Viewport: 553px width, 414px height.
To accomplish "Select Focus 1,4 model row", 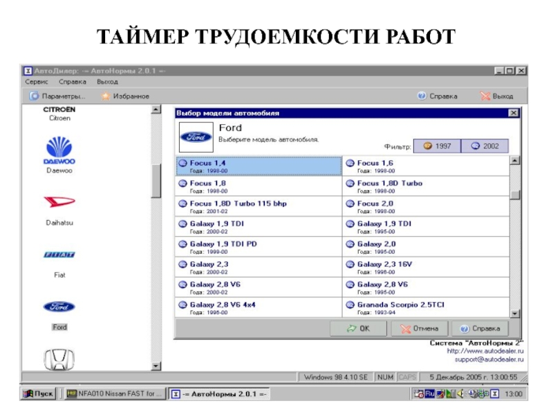I will tap(259, 166).
